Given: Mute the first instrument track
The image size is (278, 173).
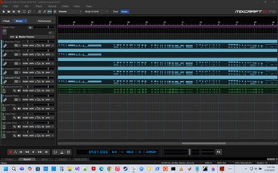Looking at the screenshot, I should [x=25, y=46].
